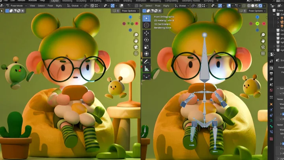Click pan hand icon in right viewport
Image resolution: width=284 pixels, height=160 pixels.
pyautogui.click(x=263, y=41)
